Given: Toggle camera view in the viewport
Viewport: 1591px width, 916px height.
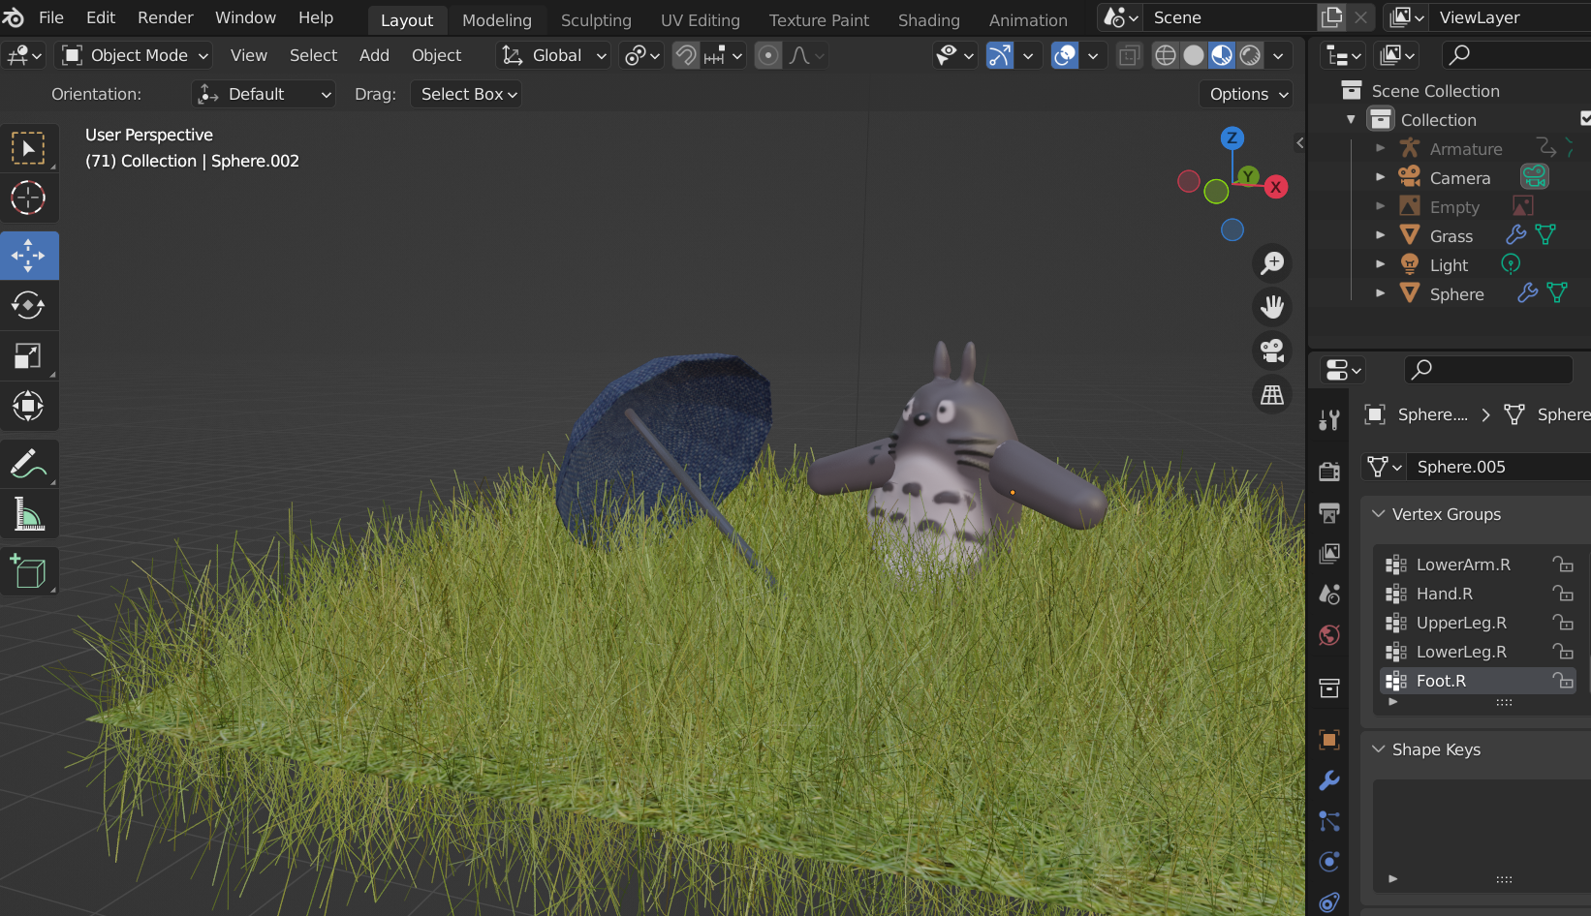Looking at the screenshot, I should point(1271,350).
